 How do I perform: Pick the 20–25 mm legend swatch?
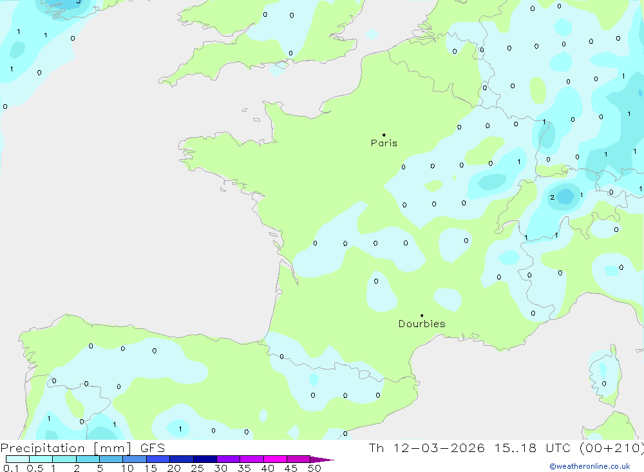182,459
